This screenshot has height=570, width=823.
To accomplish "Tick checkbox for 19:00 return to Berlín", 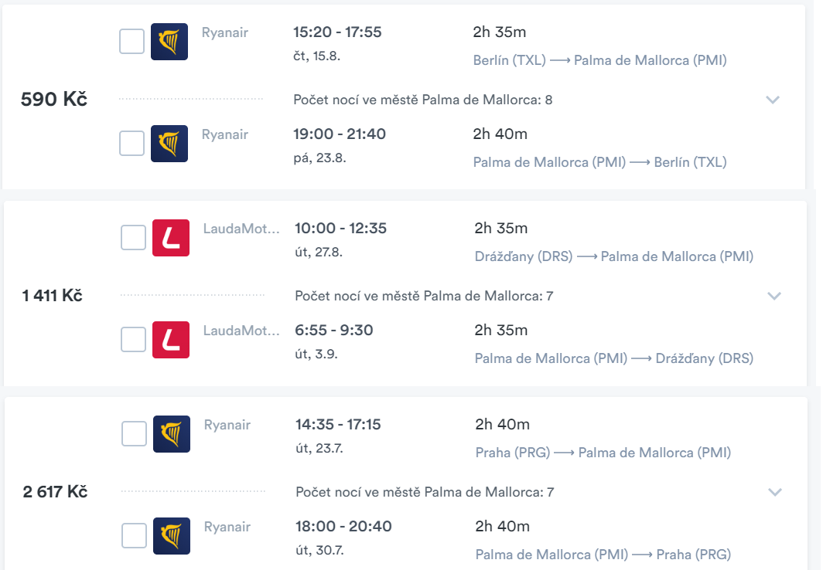I will click(131, 143).
